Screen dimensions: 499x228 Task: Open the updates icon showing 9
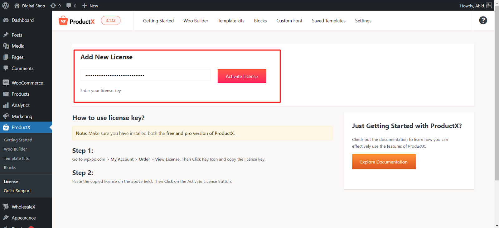(56, 6)
